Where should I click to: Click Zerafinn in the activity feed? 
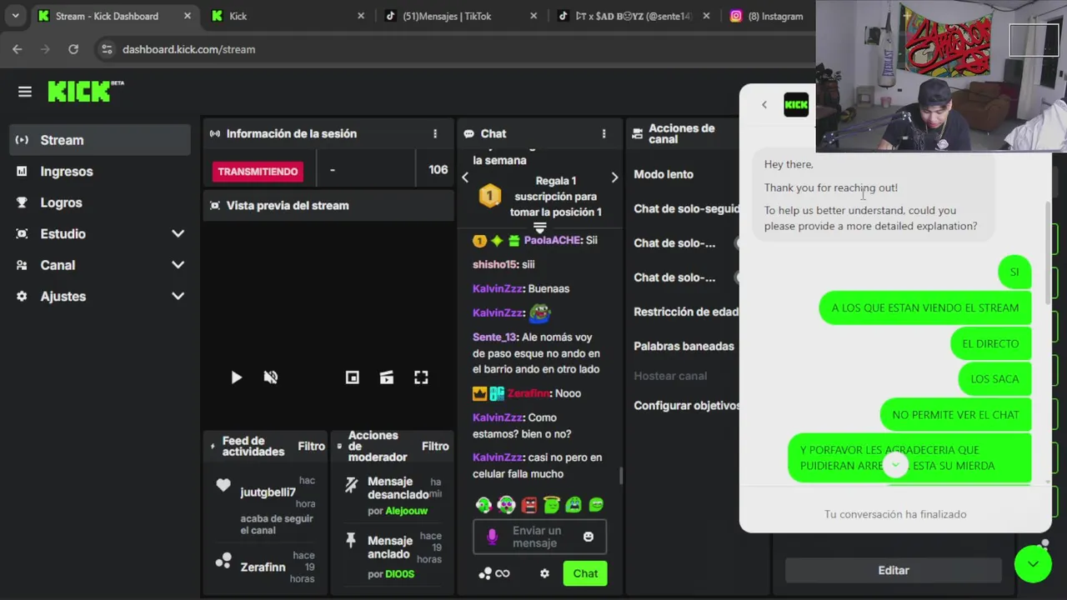263,567
